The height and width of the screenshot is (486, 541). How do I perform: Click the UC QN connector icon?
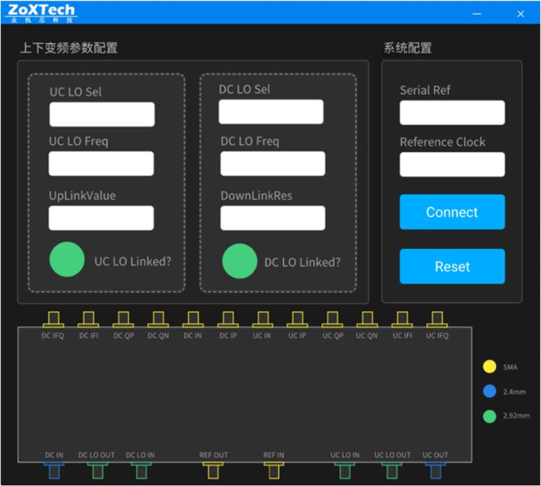tap(367, 319)
